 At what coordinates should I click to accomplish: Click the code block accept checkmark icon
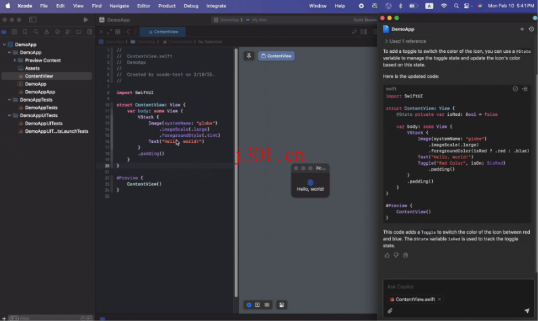coord(515,89)
